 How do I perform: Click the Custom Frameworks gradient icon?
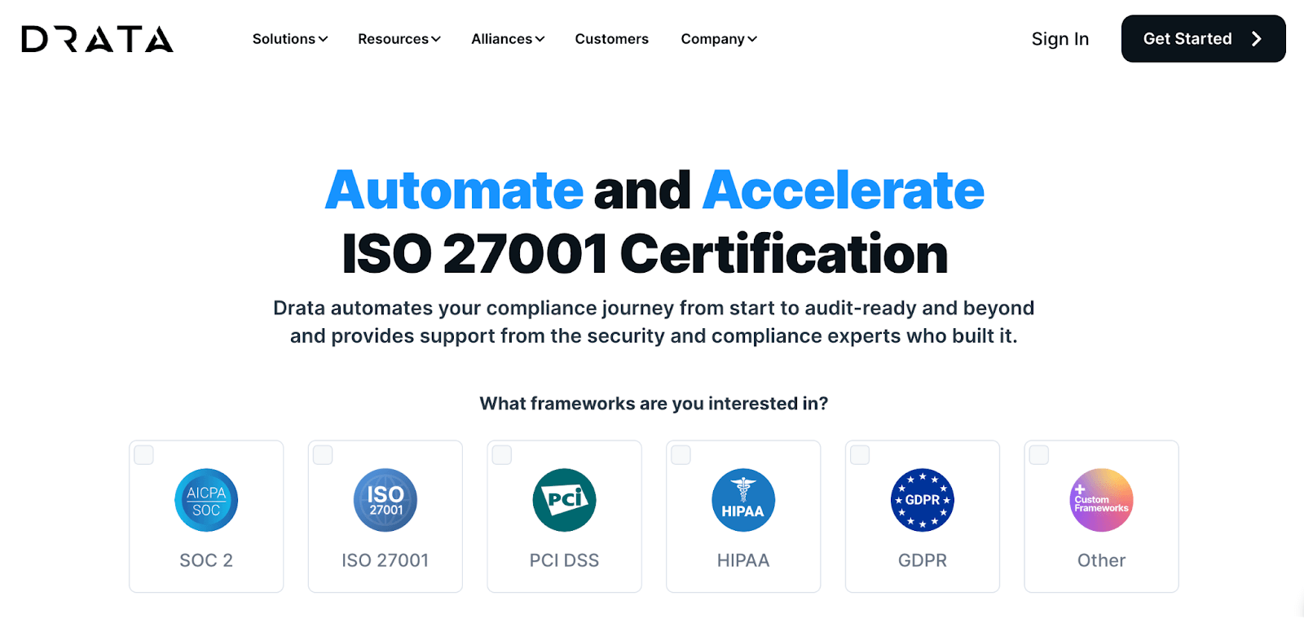(x=1101, y=500)
